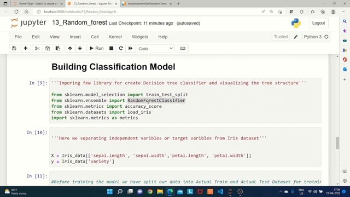Open Edge sidebar settings gear
The width and height of the screenshot is (350, 197).
tap(345, 181)
